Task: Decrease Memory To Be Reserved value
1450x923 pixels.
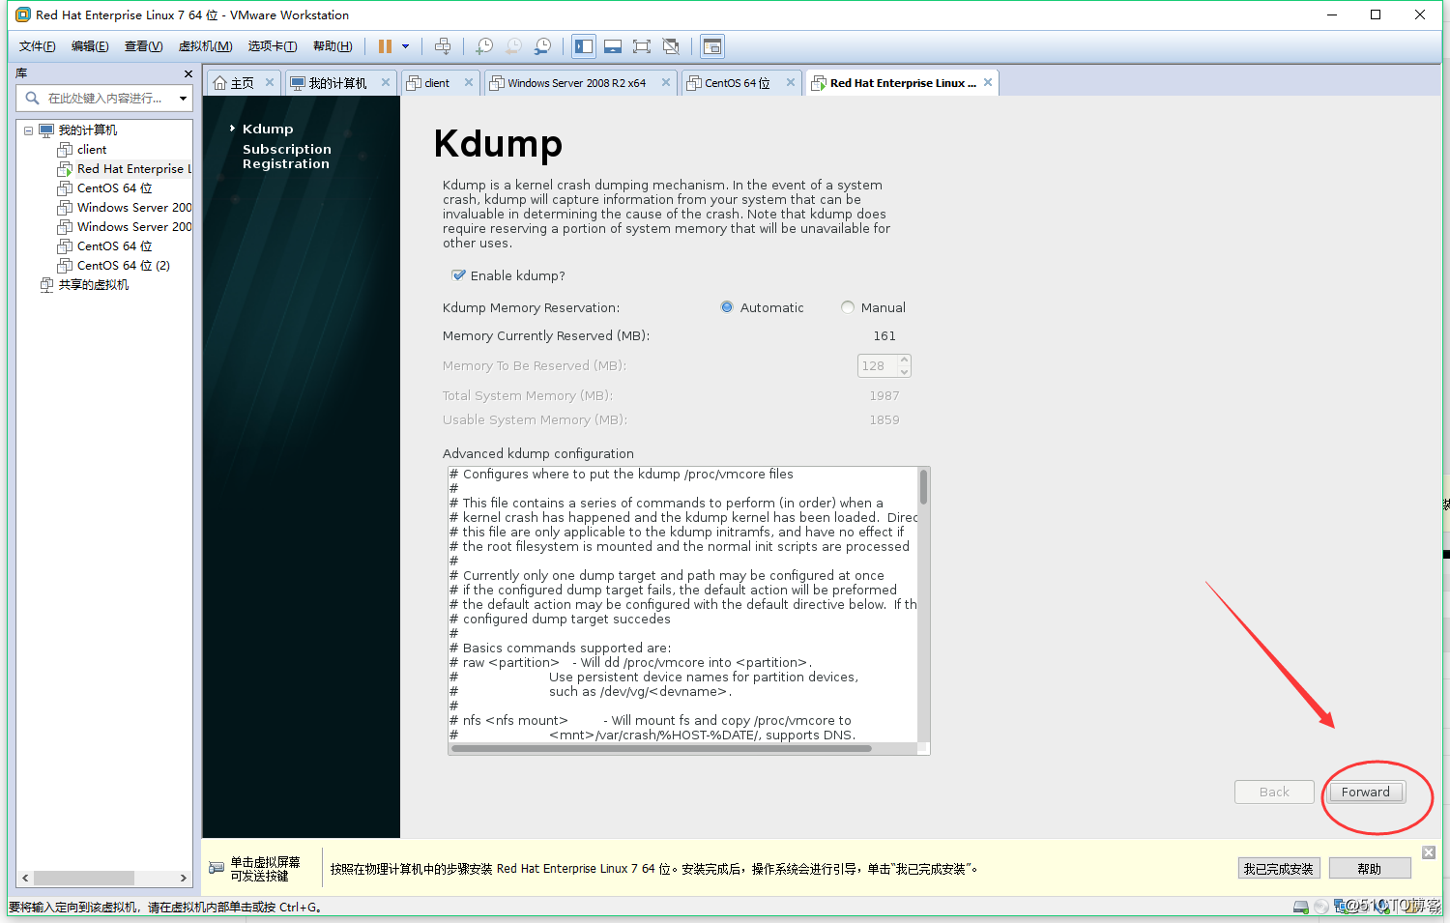Action: [904, 372]
